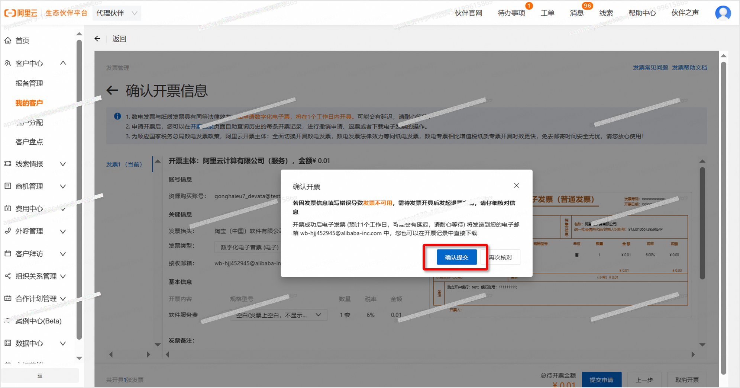Click the 再次核对 button in dialog
740x388 pixels.
tap(500, 257)
